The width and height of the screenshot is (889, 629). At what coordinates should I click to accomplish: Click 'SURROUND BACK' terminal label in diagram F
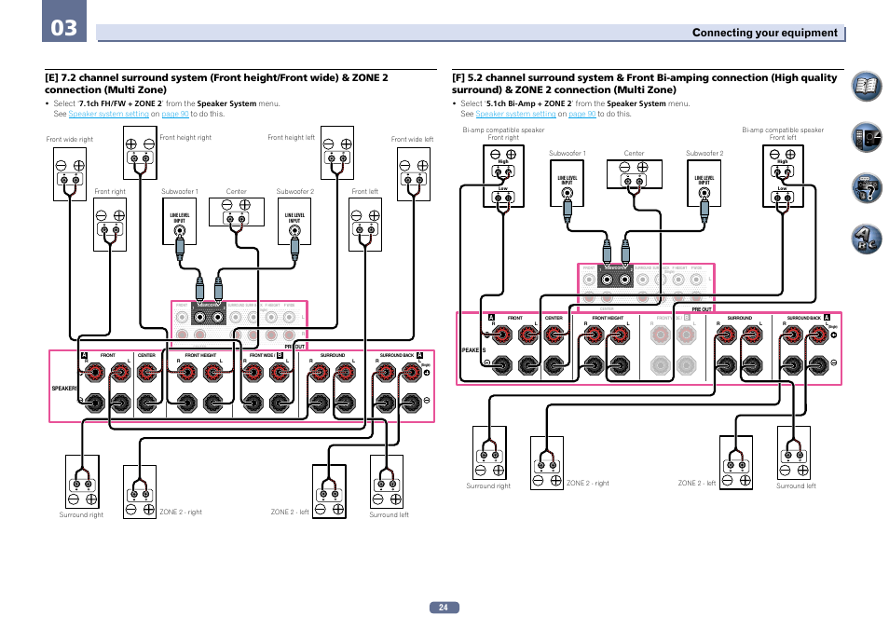(804, 318)
